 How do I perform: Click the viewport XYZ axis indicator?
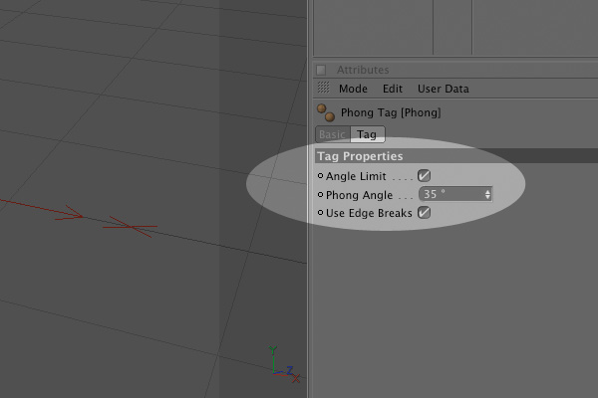click(x=284, y=364)
